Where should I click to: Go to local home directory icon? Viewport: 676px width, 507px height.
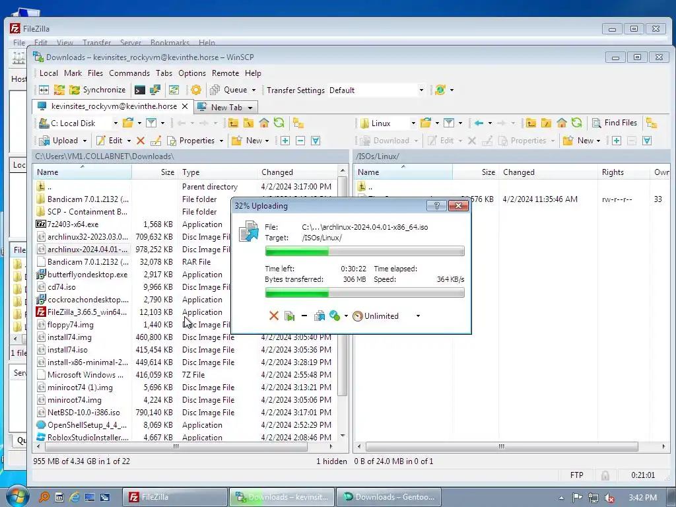(264, 123)
